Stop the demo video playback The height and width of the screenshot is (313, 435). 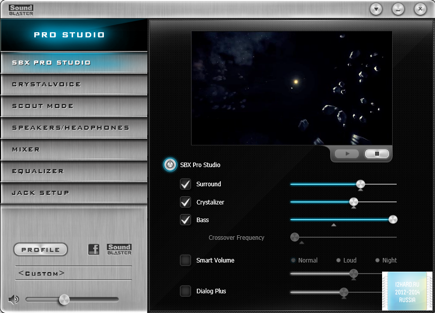point(377,154)
